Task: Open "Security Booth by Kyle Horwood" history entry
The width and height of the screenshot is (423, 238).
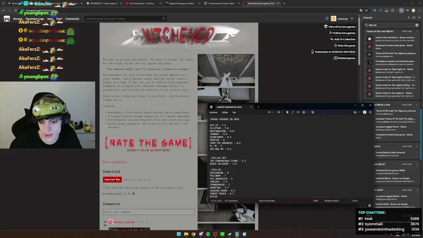Action: [x=392, y=154]
